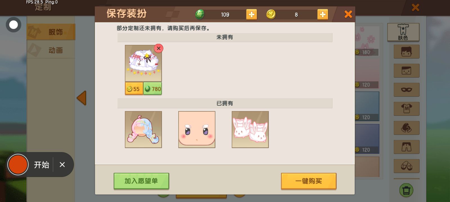Viewport: 450px width, 202px height.
Task: Buy the hat for 55 gold coins
Action: pyautogui.click(x=134, y=89)
